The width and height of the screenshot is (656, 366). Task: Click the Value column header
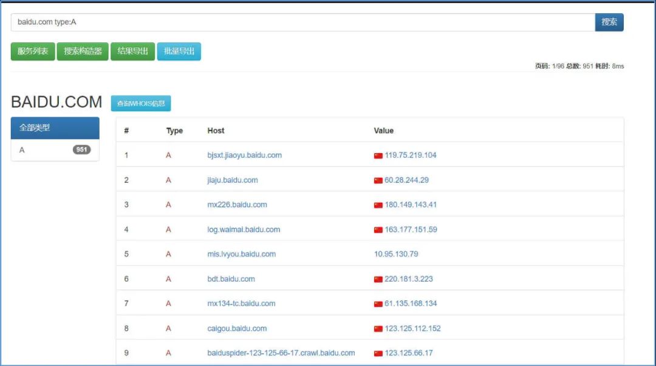click(x=384, y=130)
